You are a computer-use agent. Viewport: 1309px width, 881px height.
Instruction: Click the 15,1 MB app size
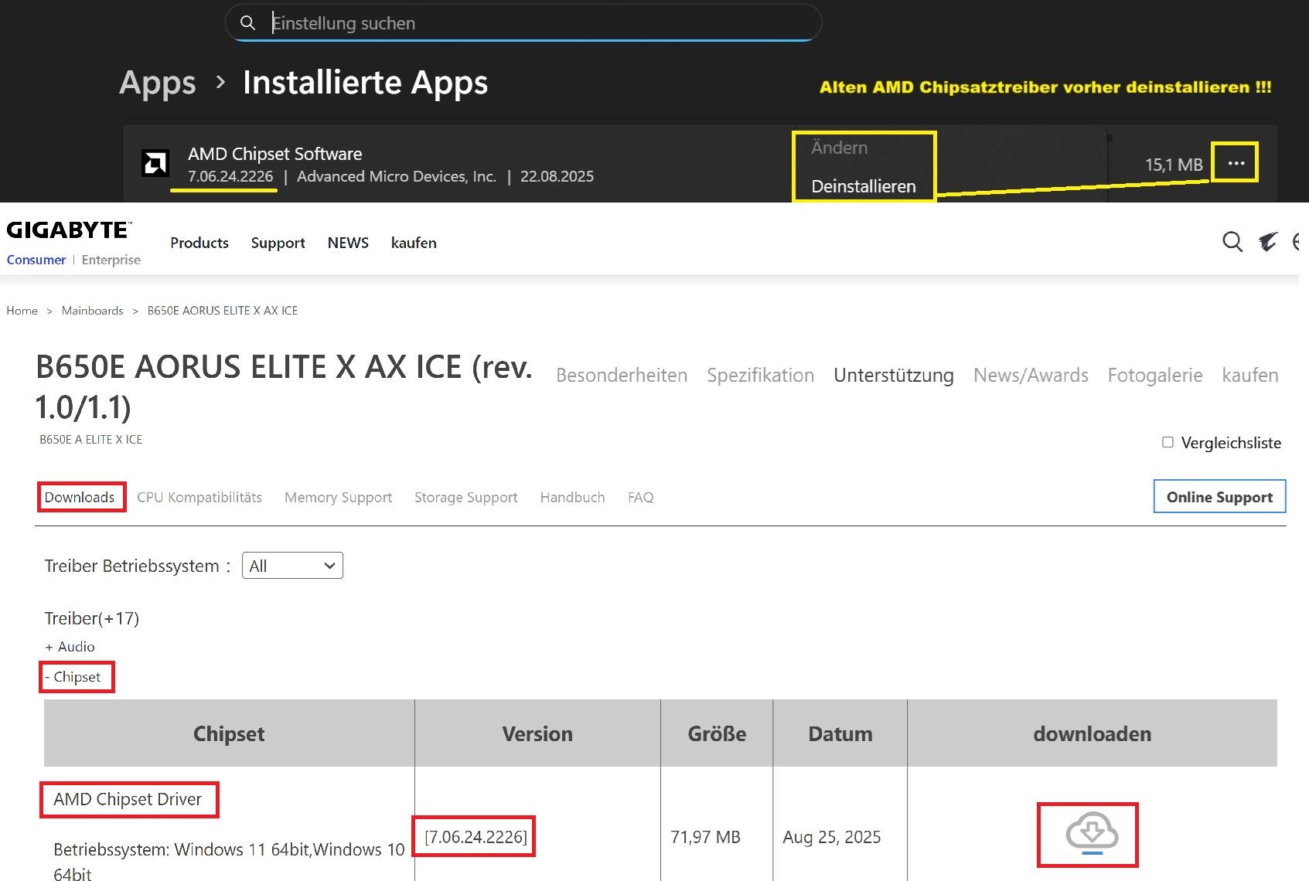1174,165
